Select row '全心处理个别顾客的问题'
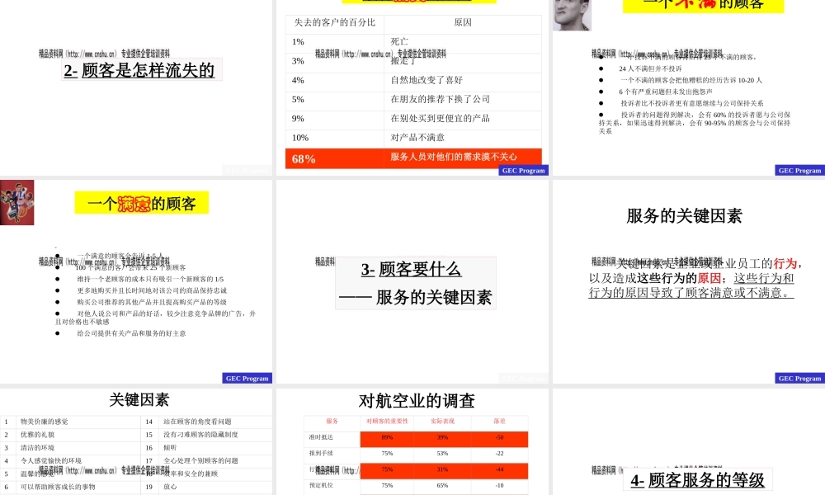Image resolution: width=825 pixels, height=495 pixels. 200,461
